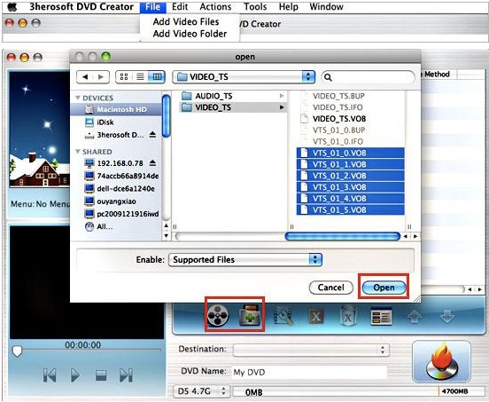Click the preview playback slider handle

pos(17,351)
